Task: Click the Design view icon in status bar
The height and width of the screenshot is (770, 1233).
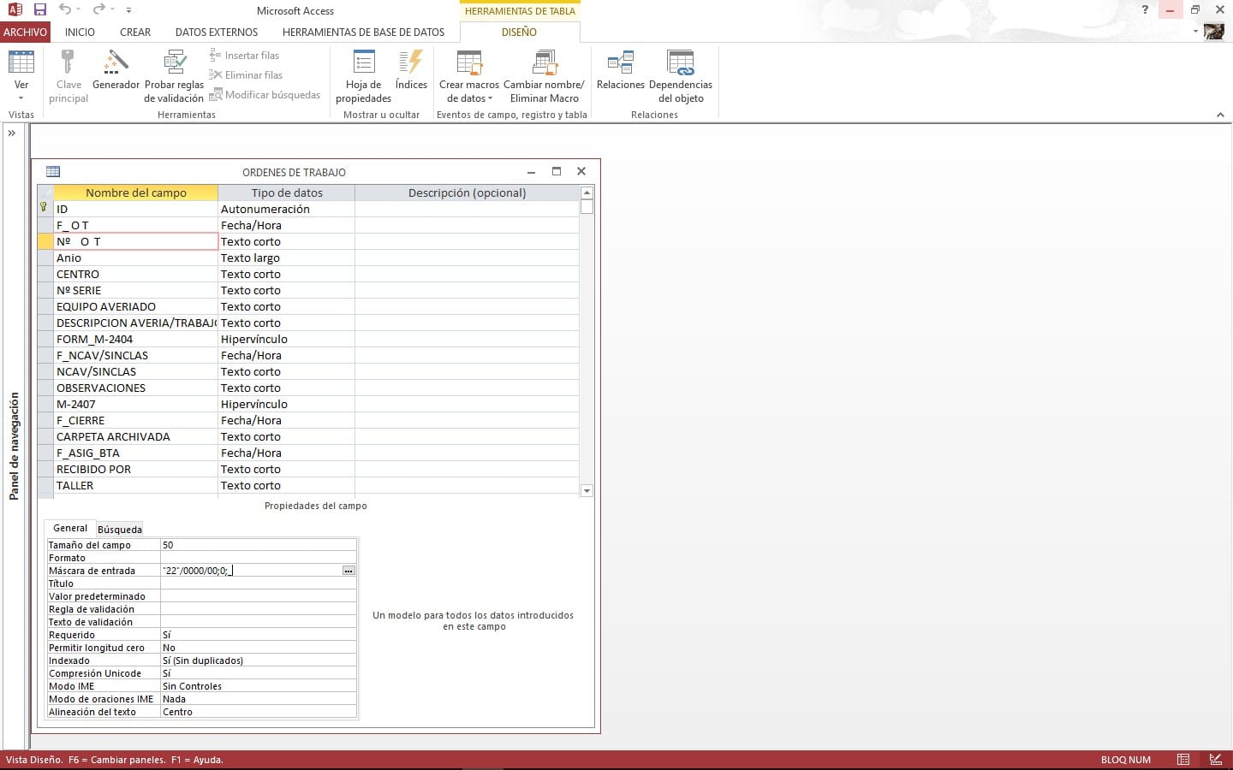Action: click(x=1216, y=760)
